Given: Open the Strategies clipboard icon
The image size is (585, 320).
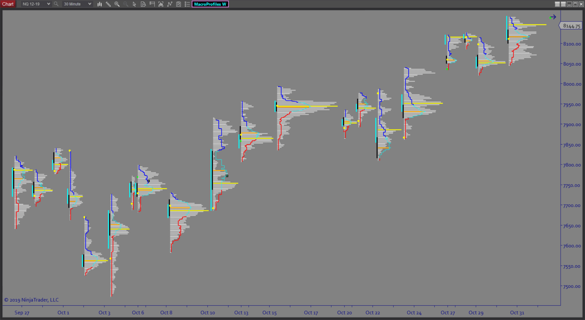Looking at the screenshot, I should (179, 4).
